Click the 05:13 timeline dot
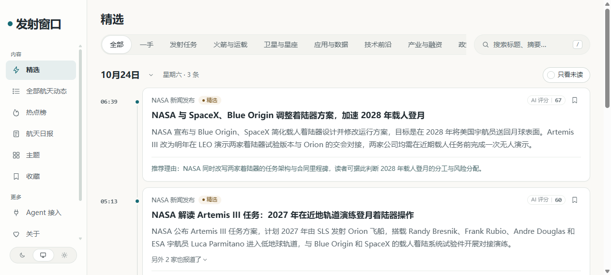 point(137,201)
